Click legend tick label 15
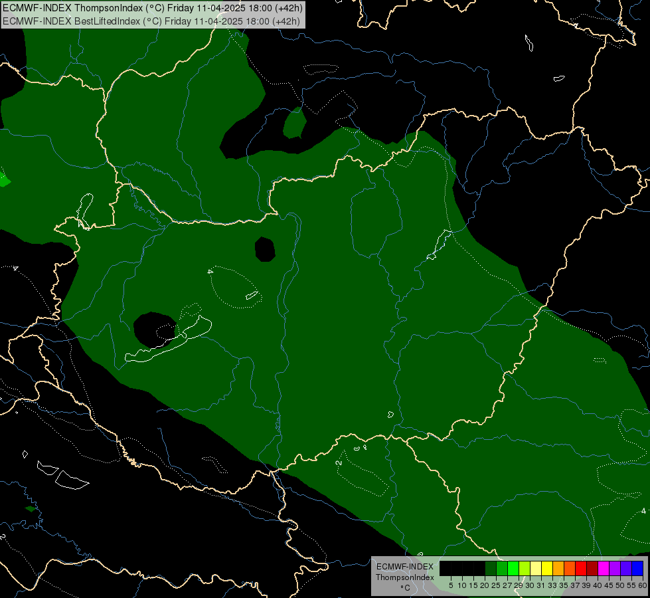The image size is (650, 598). click(473, 585)
